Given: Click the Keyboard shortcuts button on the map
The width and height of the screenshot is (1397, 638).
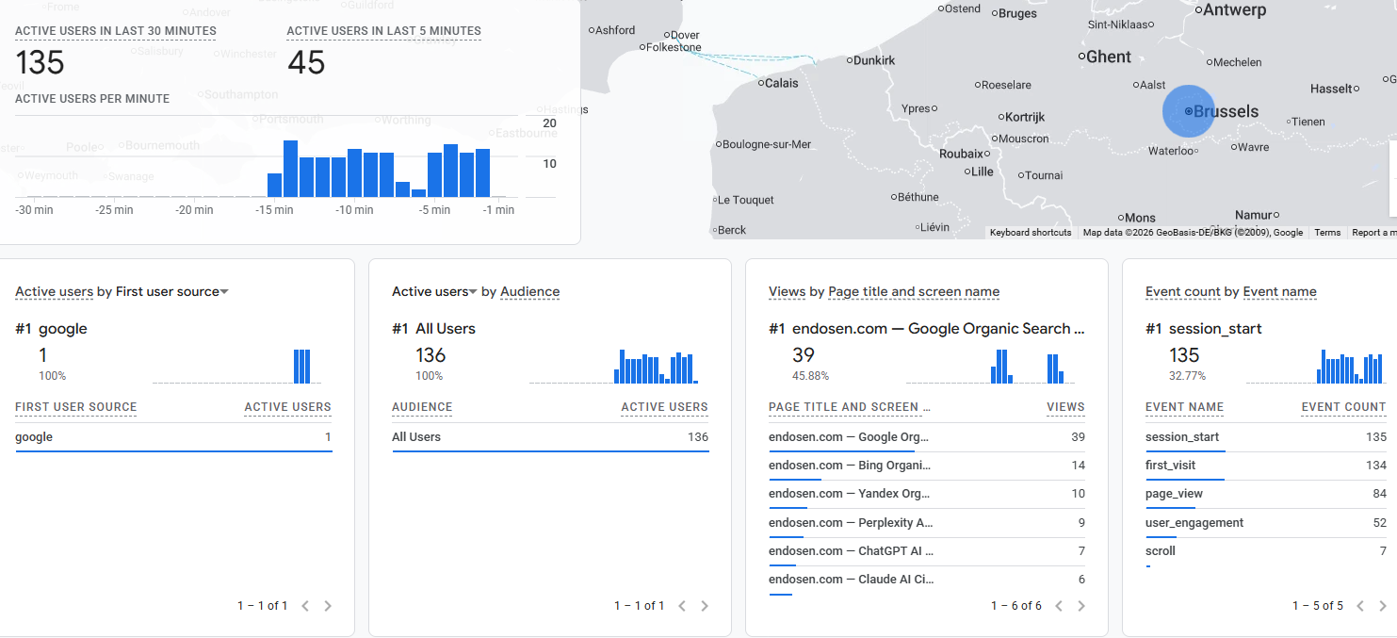Looking at the screenshot, I should tap(1031, 233).
